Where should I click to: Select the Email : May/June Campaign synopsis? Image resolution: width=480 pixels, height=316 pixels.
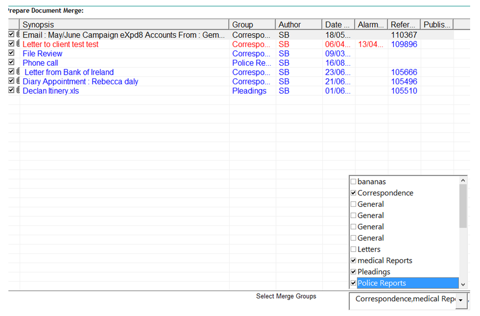click(124, 35)
